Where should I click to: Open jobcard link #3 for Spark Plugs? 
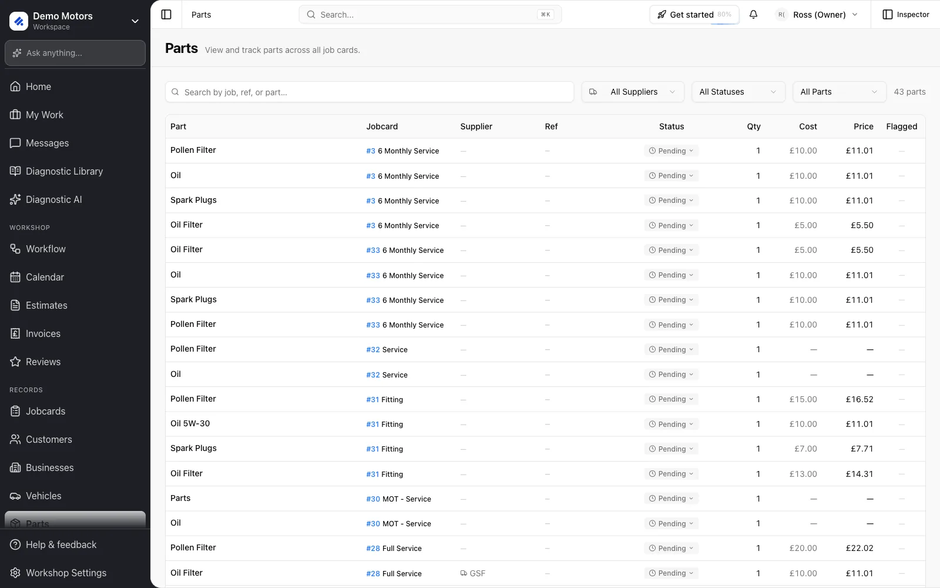click(371, 201)
